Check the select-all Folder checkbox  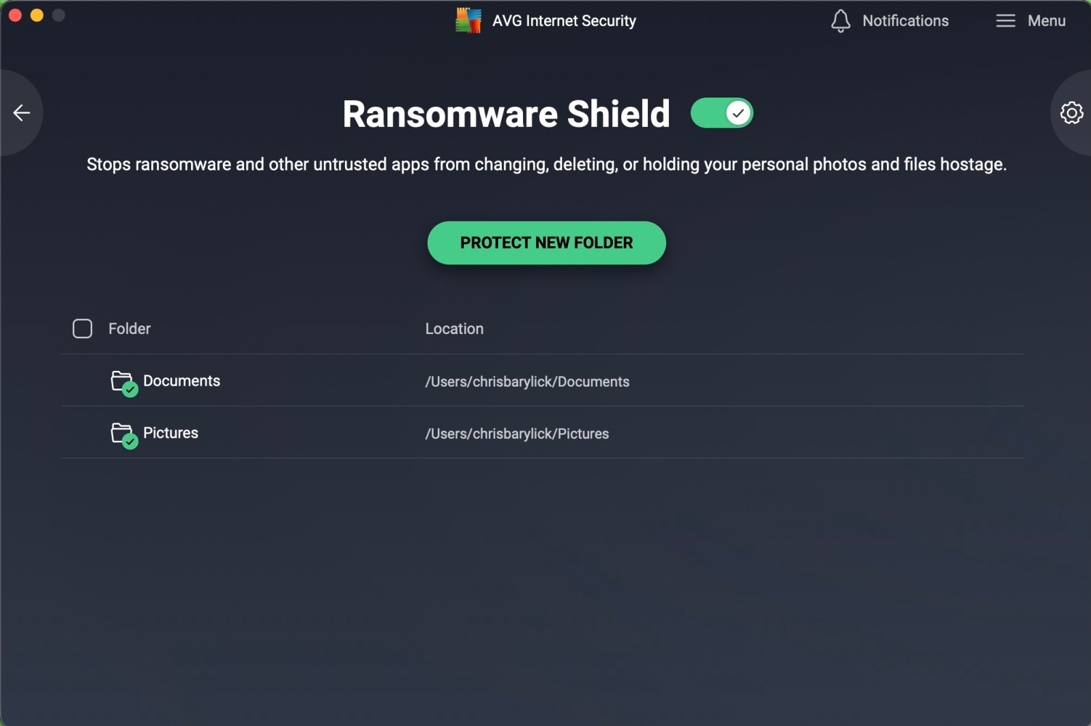click(83, 329)
